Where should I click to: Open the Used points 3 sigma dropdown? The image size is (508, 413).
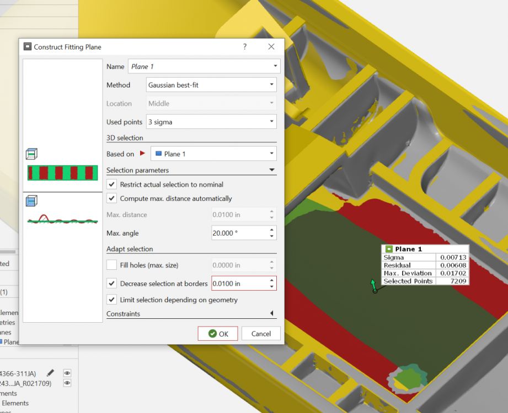(211, 122)
